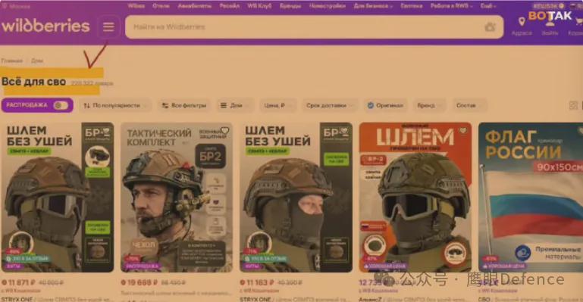Open the Тактический комплект БР2 product card
The width and height of the screenshot is (583, 302).
(x=177, y=198)
